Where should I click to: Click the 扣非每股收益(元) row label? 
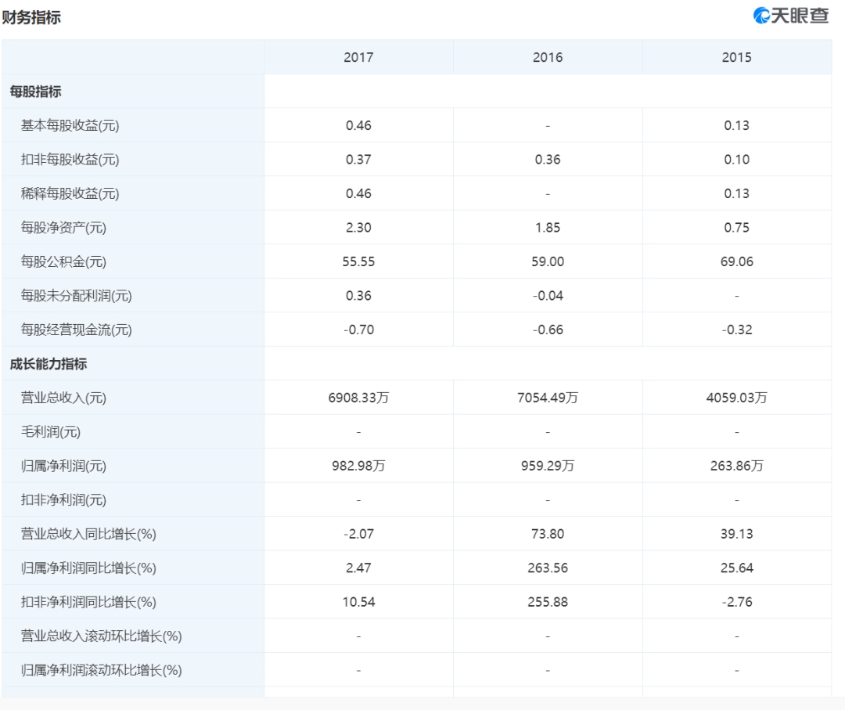point(70,160)
